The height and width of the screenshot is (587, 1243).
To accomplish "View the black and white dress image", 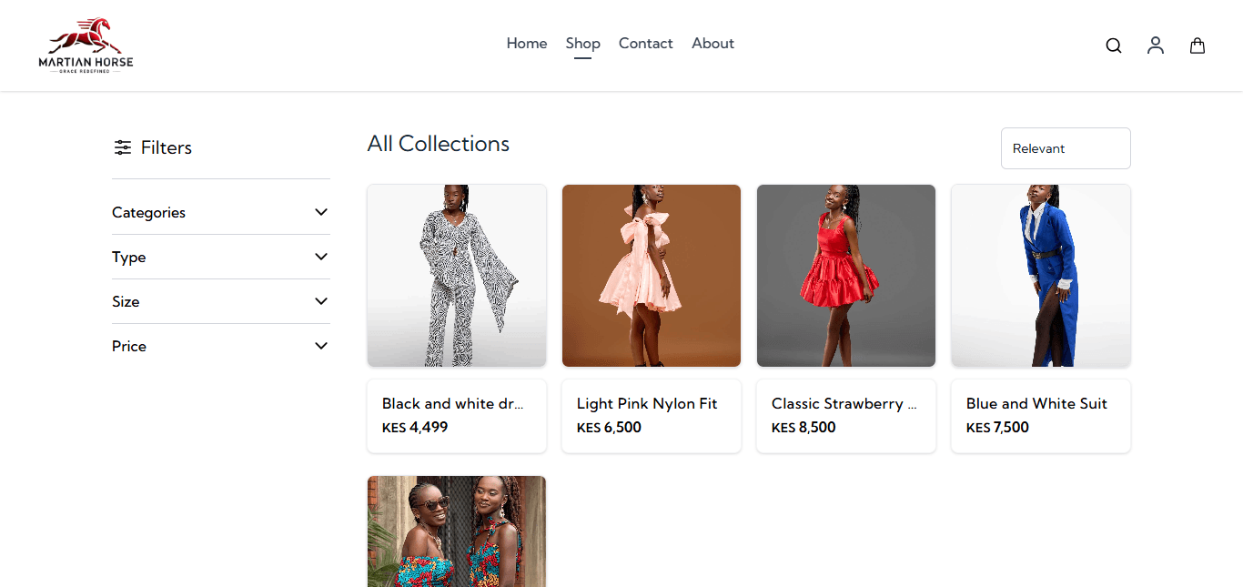I will click(x=457, y=275).
